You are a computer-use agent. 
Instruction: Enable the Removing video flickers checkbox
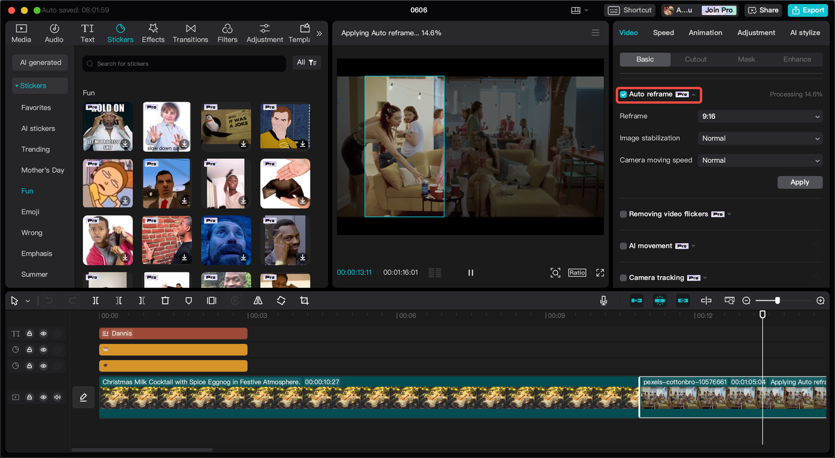(x=624, y=214)
